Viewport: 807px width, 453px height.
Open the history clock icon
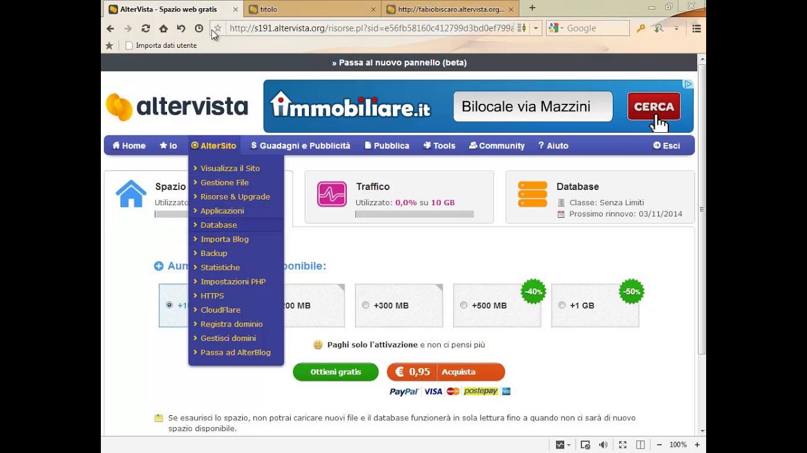tap(199, 28)
